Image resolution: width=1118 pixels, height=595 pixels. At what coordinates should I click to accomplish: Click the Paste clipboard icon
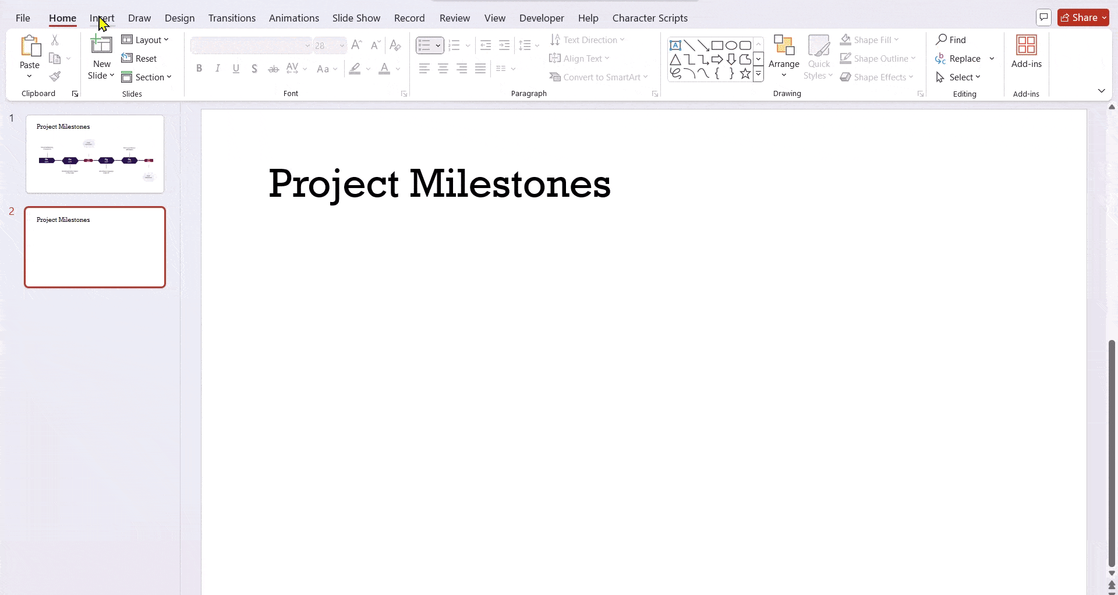(x=30, y=47)
